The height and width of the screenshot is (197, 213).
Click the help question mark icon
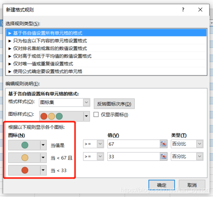(183, 10)
